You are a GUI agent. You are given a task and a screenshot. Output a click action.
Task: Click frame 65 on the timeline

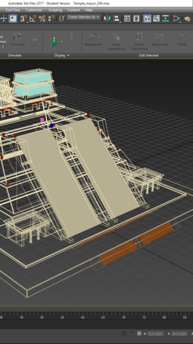(x=103, y=317)
